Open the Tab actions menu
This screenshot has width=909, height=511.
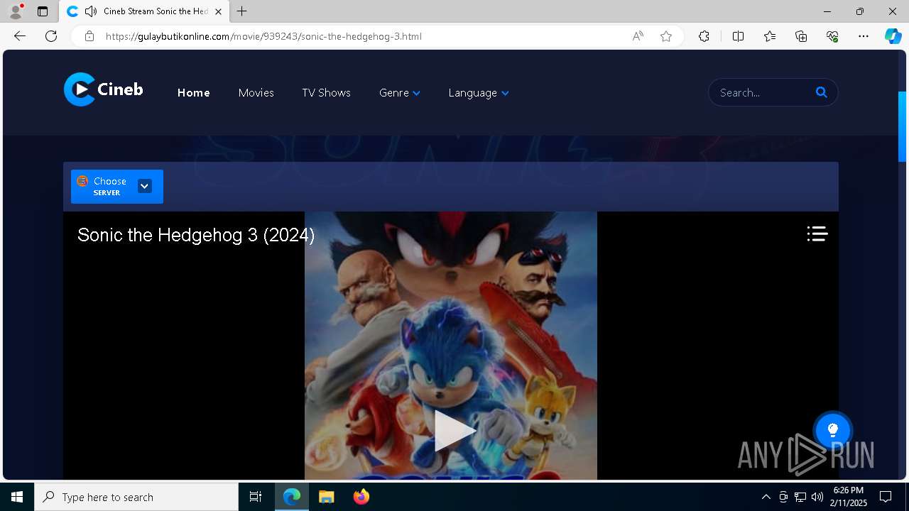point(43,11)
